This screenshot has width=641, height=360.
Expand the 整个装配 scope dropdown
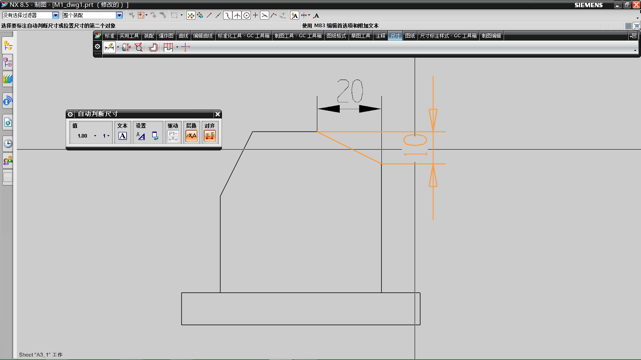click(119, 15)
